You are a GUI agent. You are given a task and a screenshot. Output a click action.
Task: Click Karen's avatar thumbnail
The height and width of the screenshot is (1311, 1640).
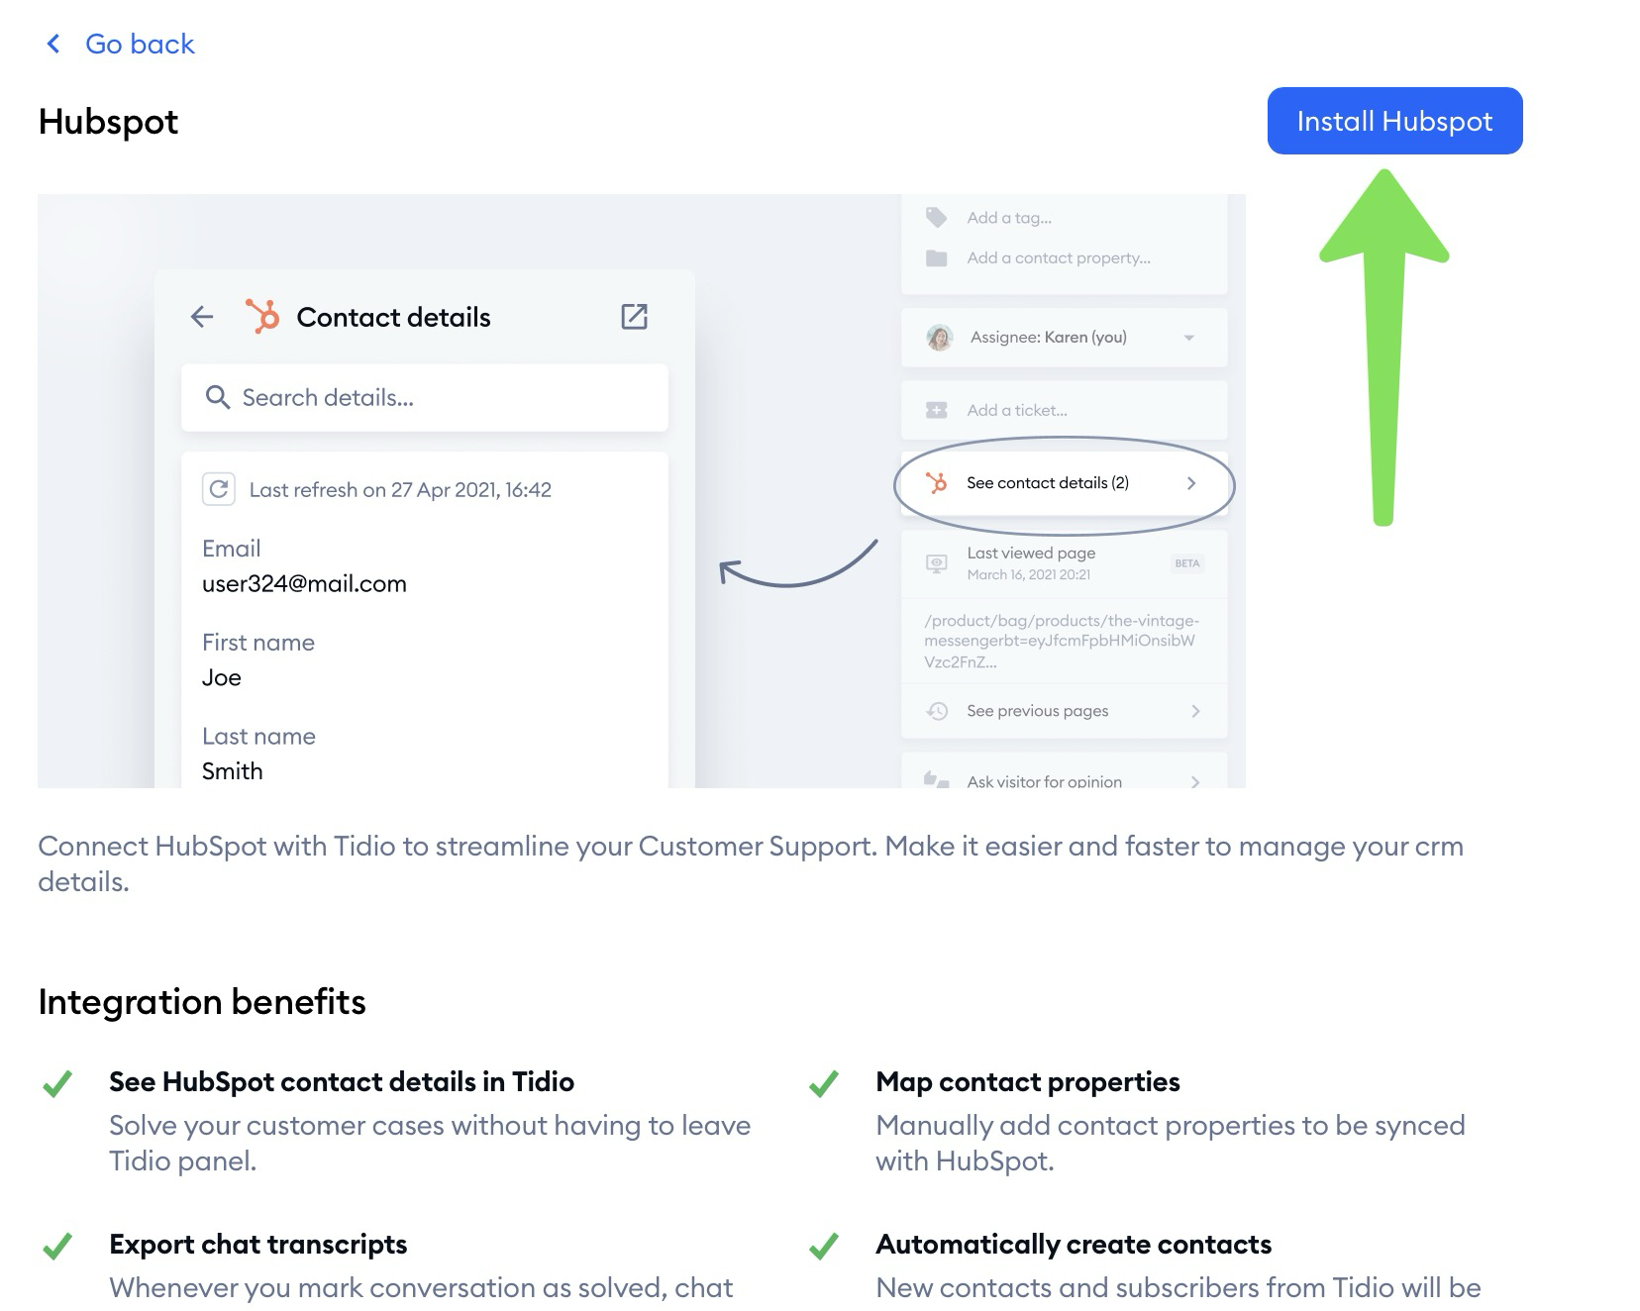tap(935, 337)
